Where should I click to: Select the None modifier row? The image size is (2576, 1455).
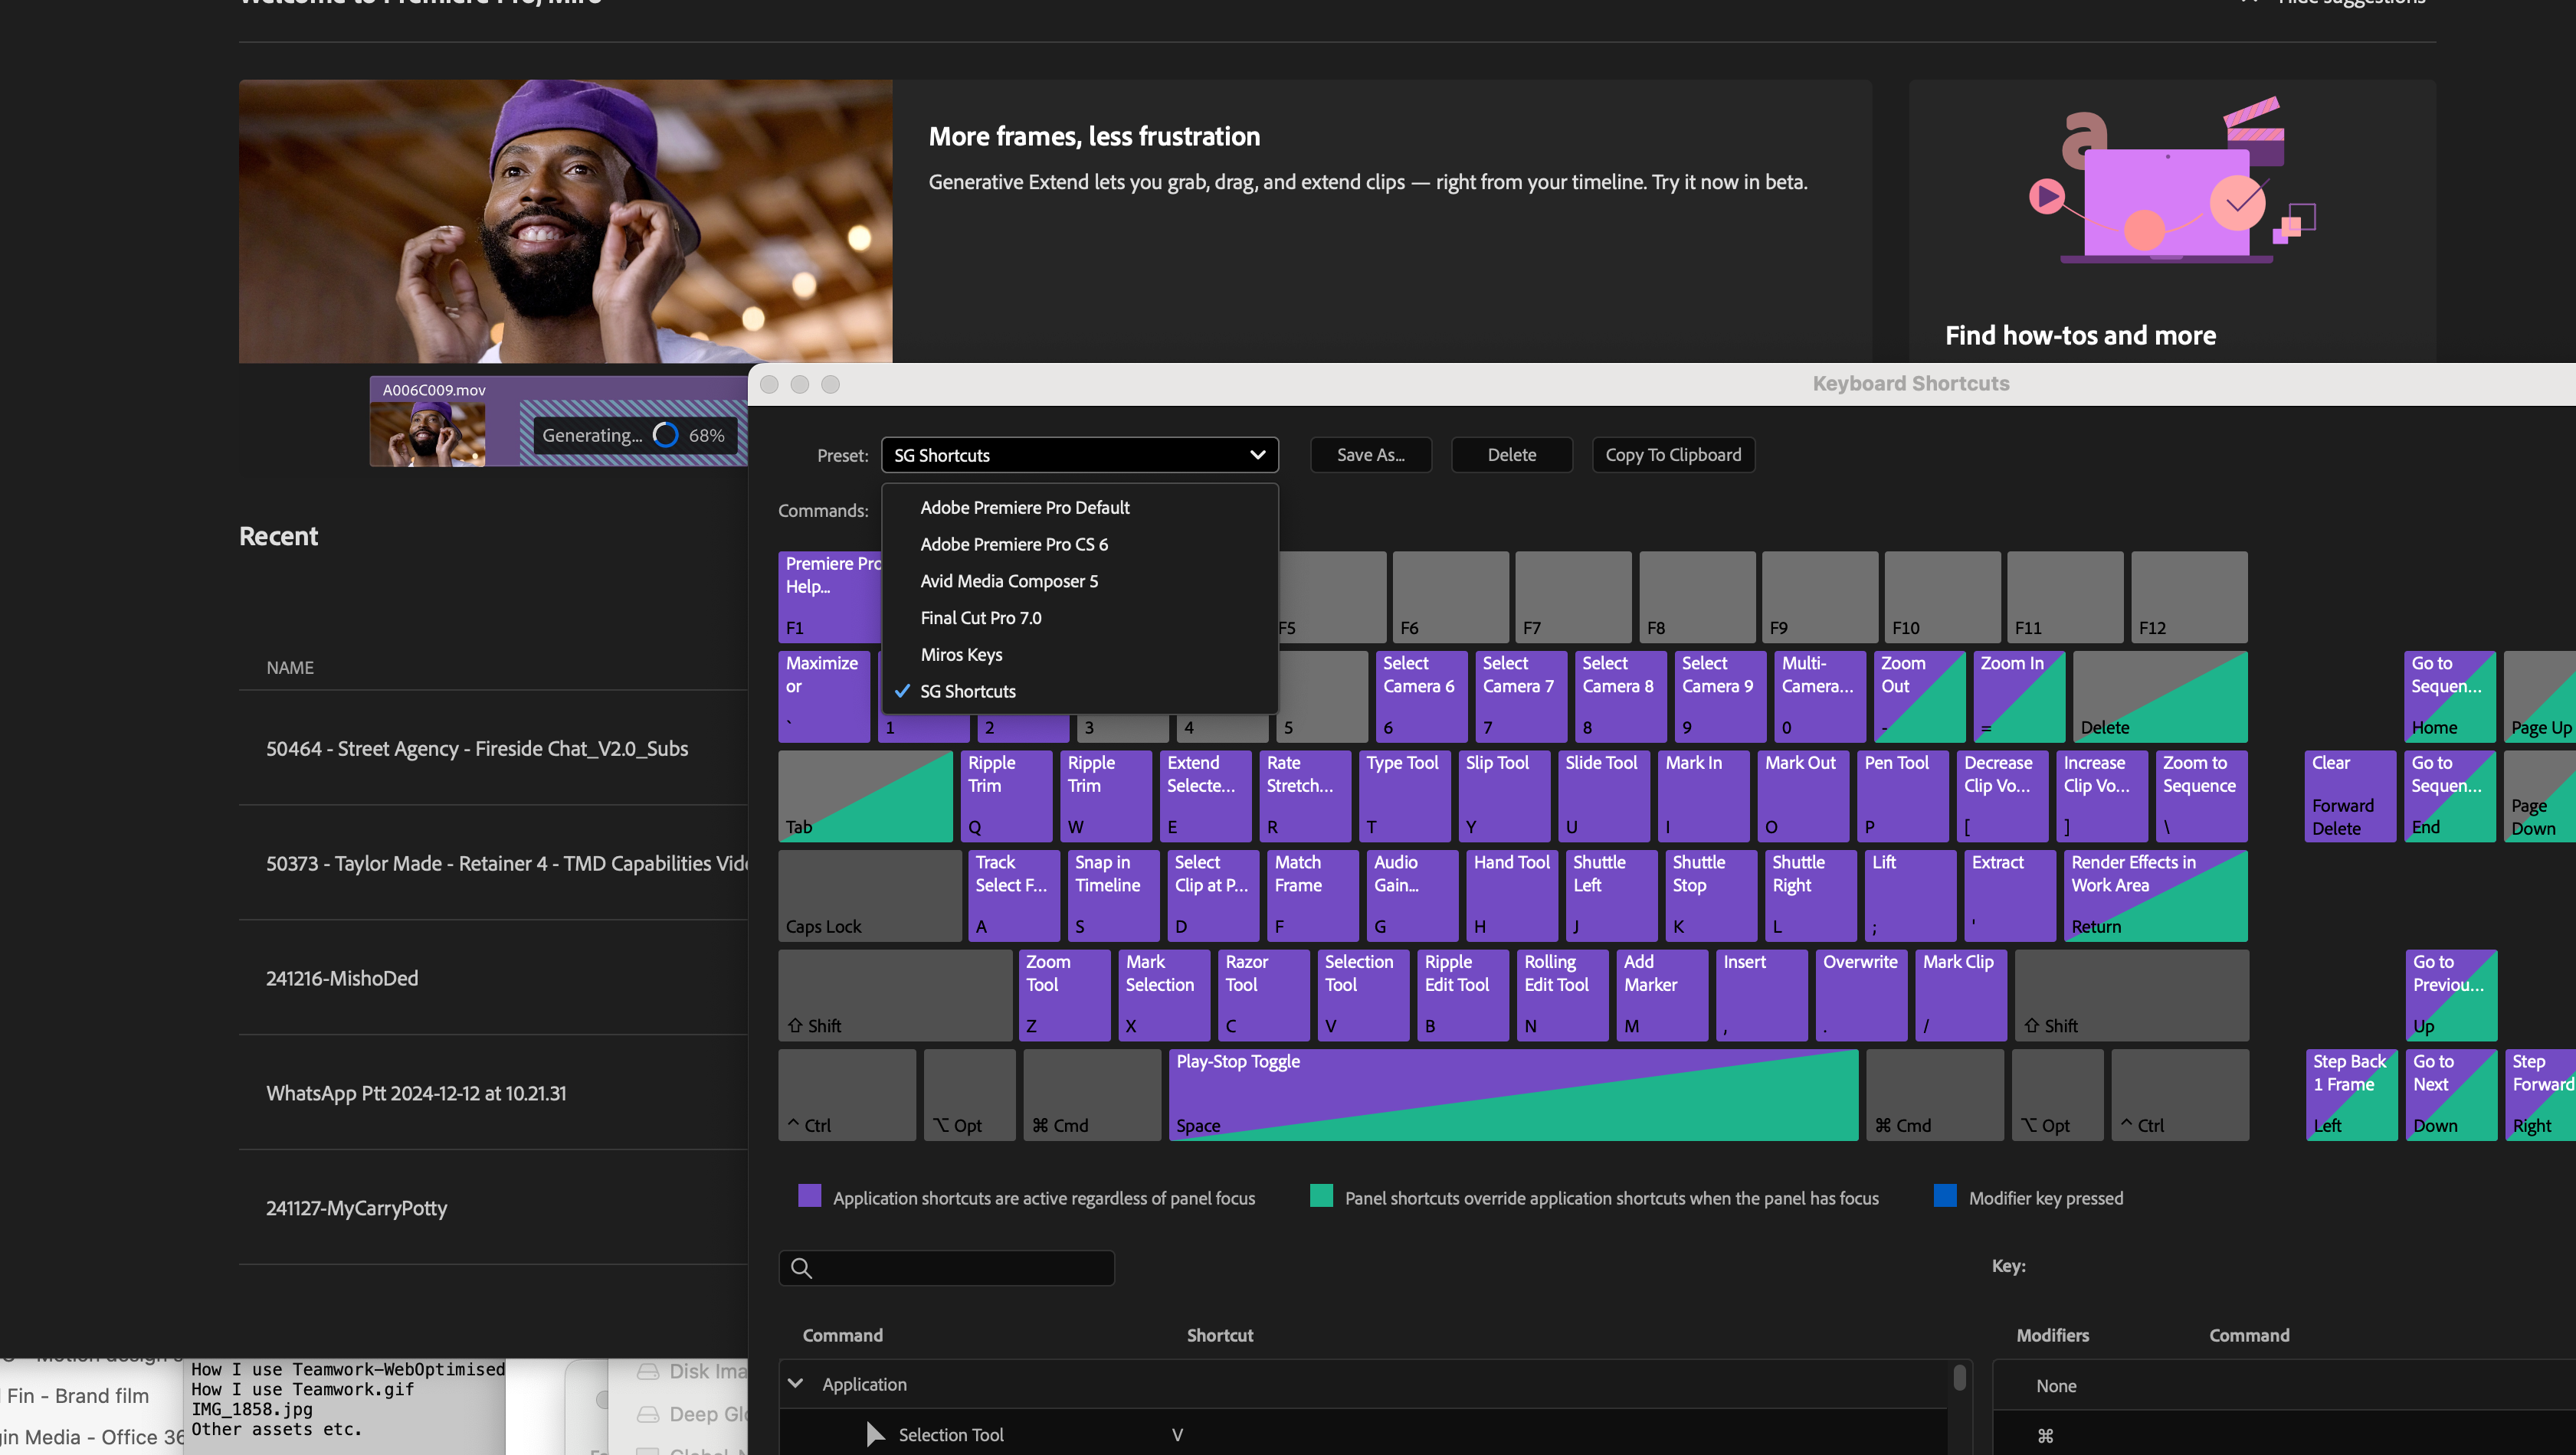tap(2284, 1385)
